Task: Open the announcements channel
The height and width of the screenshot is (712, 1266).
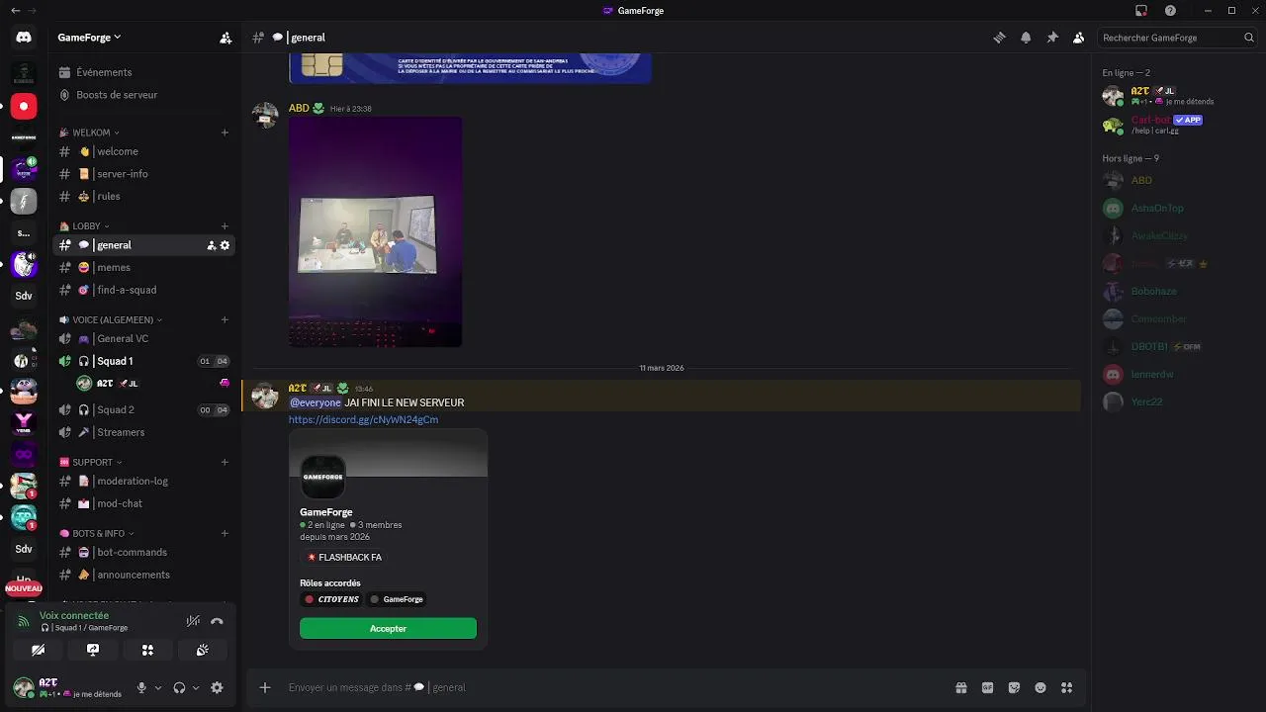Action: (x=144, y=575)
